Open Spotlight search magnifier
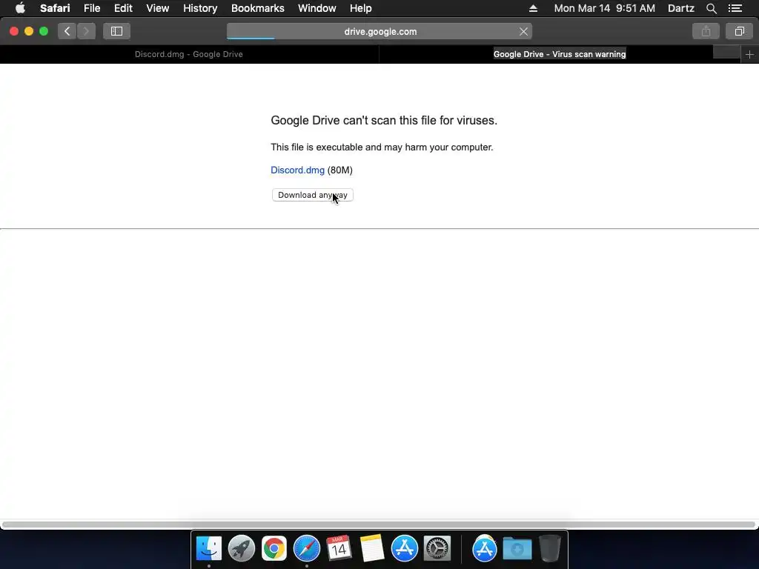The image size is (759, 569). click(711, 8)
